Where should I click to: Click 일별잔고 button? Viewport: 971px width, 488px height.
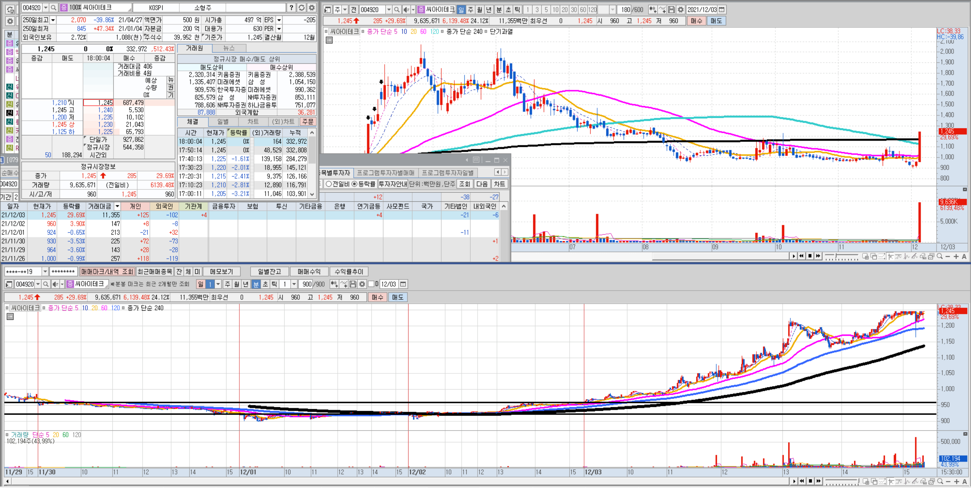[269, 271]
